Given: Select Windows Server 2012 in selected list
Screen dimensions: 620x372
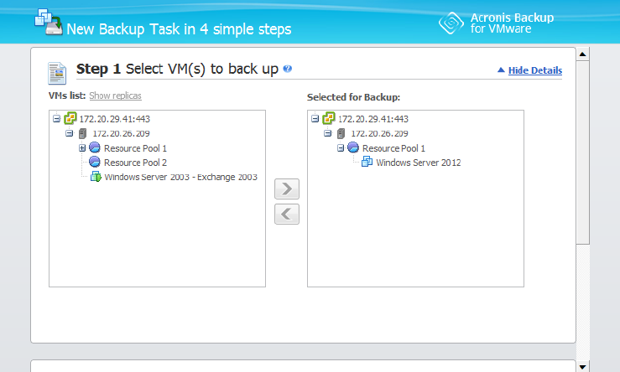Looking at the screenshot, I should pyautogui.click(x=418, y=163).
